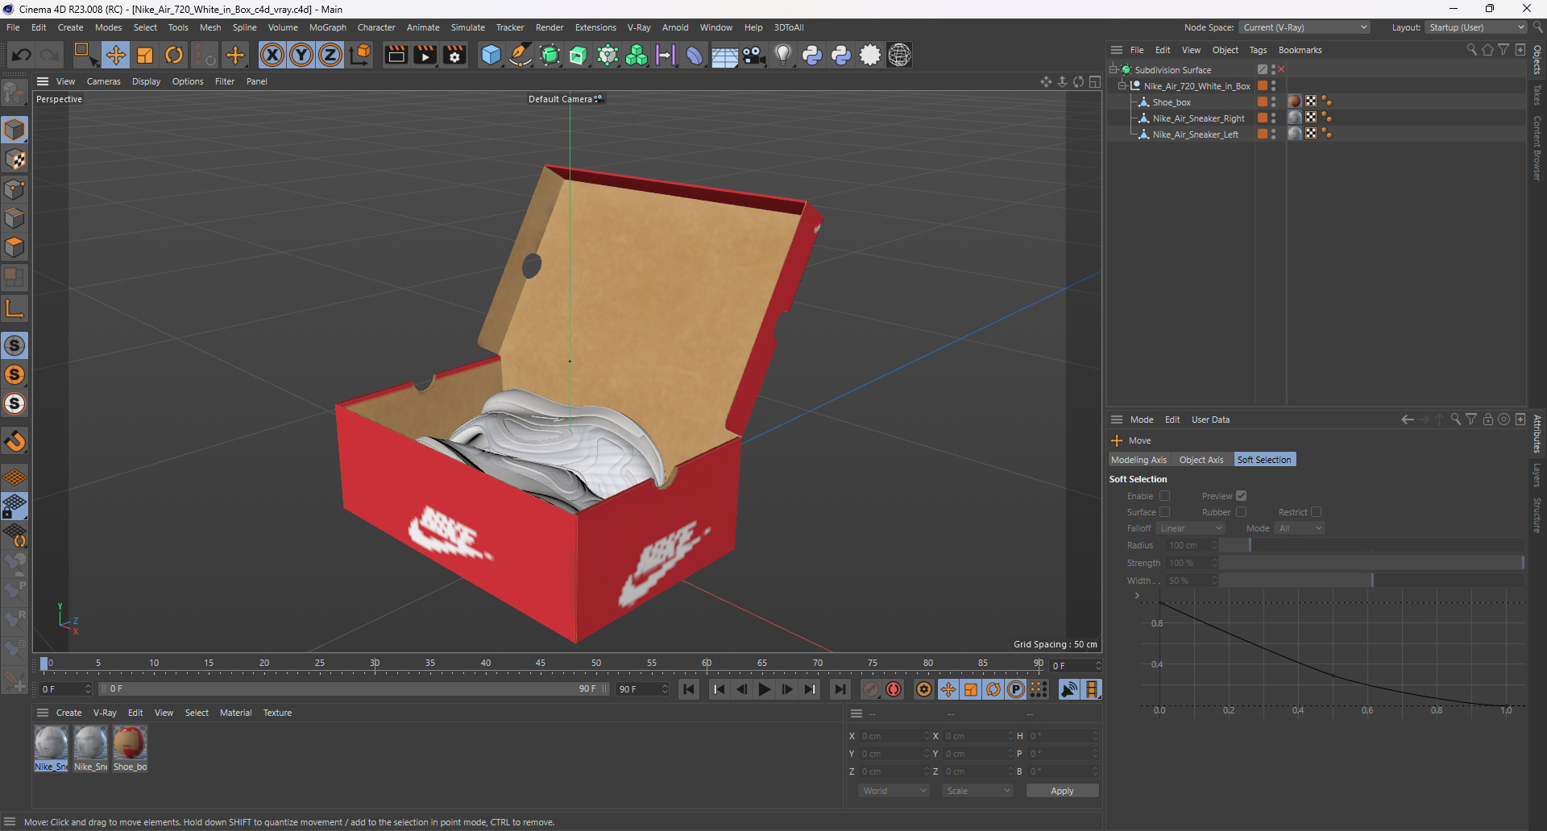
Task: Open the viewport Cameras menu
Action: point(104,81)
